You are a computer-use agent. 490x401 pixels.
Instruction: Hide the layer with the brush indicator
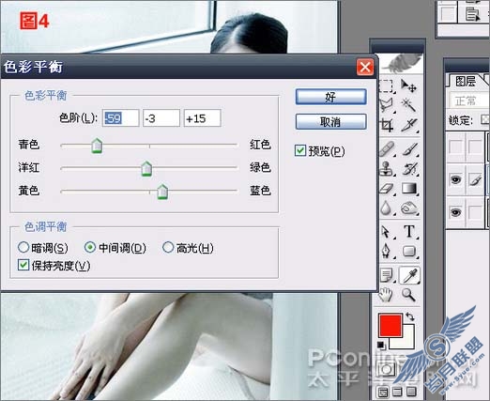pos(455,179)
